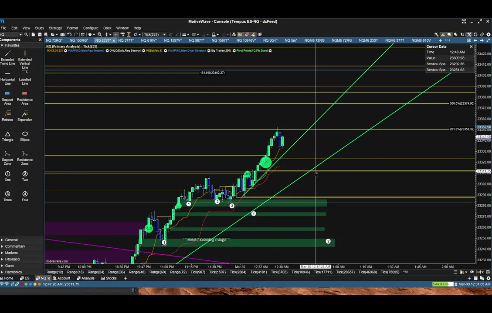Add a new chart tab with plus
The height and width of the screenshot is (313, 492).
click(x=440, y=40)
